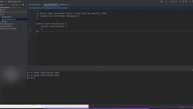Select the .idea folder in Project tree
The width and height of the screenshot is (193, 109).
point(3,10)
